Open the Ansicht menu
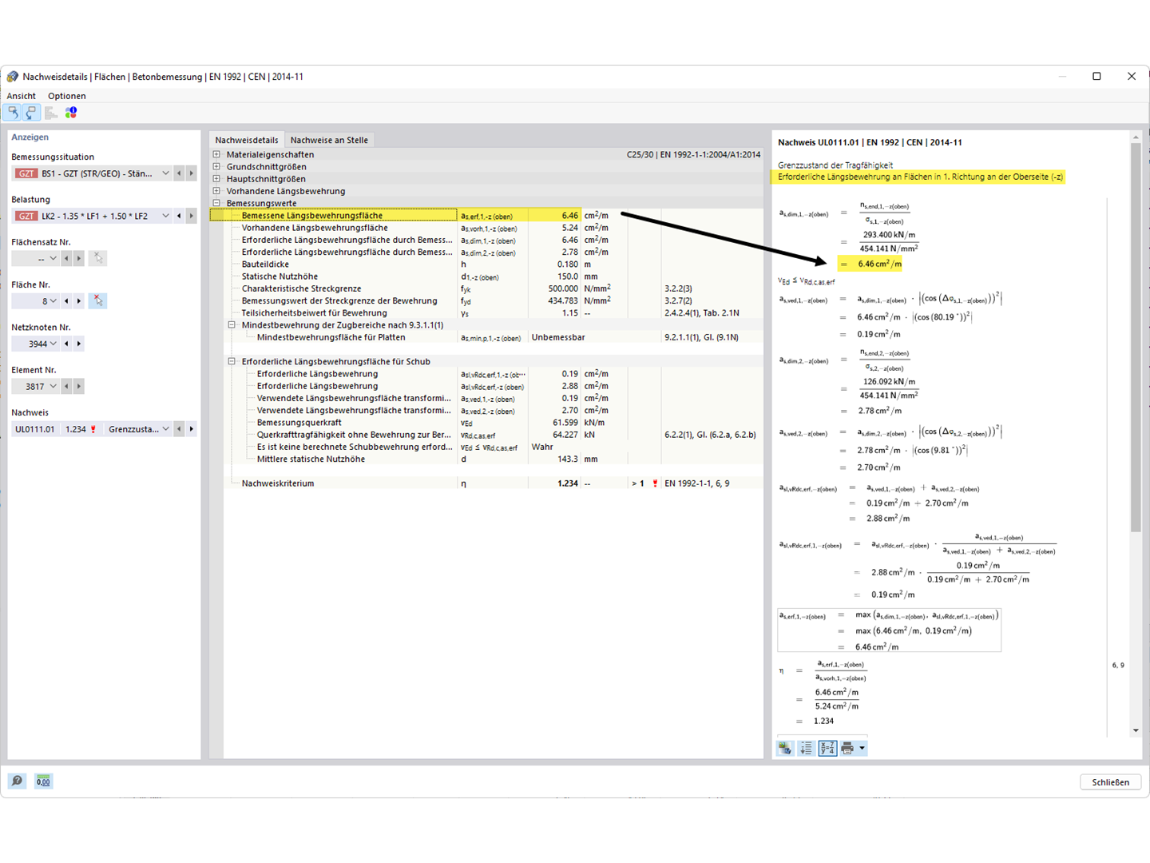The image size is (1150, 863). (x=21, y=95)
